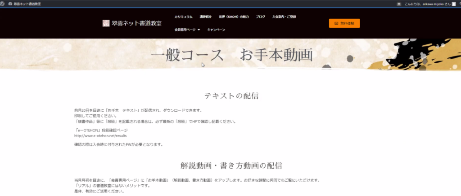Open 入会案内・ご登録 menu item
This screenshot has width=461, height=196.
pyautogui.click(x=284, y=17)
